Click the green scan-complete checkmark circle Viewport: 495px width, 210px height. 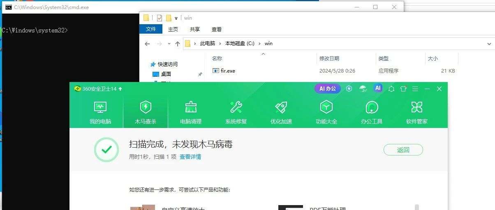[x=107, y=150]
